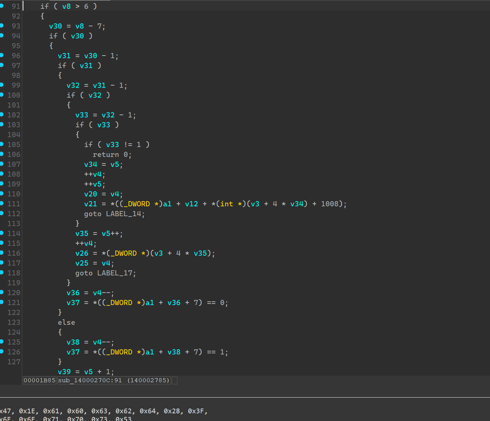Click 'v38' operand on line 126
The width and height of the screenshot is (490, 421).
coord(174,352)
